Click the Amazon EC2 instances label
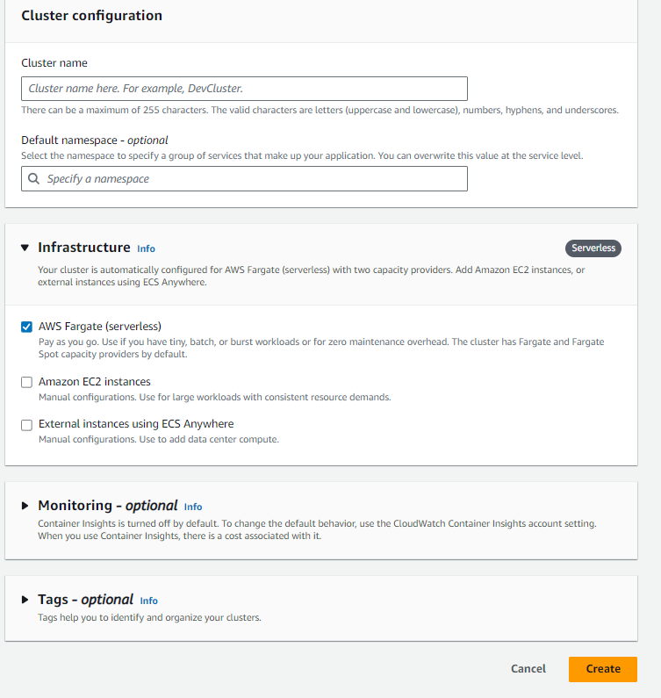The height and width of the screenshot is (698, 661). pyautogui.click(x=95, y=382)
